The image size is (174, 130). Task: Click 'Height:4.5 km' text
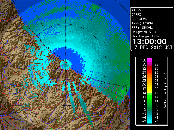pos(144,32)
